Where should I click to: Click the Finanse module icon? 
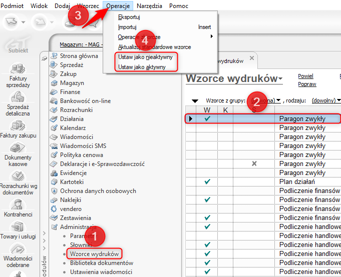54,92
